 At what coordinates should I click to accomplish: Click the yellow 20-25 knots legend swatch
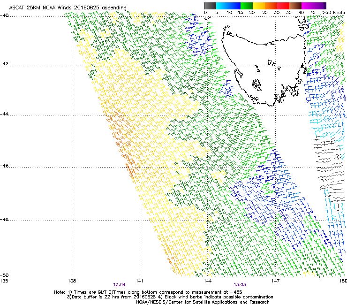click(x=259, y=6)
